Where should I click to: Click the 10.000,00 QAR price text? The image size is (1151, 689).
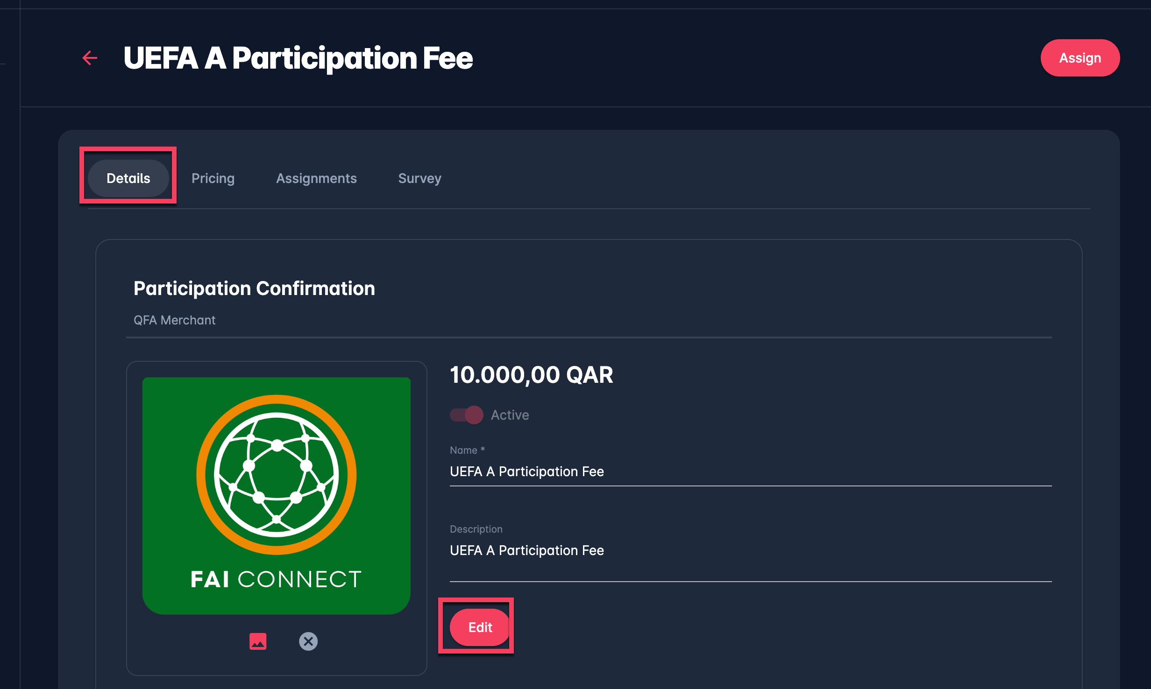click(x=531, y=375)
